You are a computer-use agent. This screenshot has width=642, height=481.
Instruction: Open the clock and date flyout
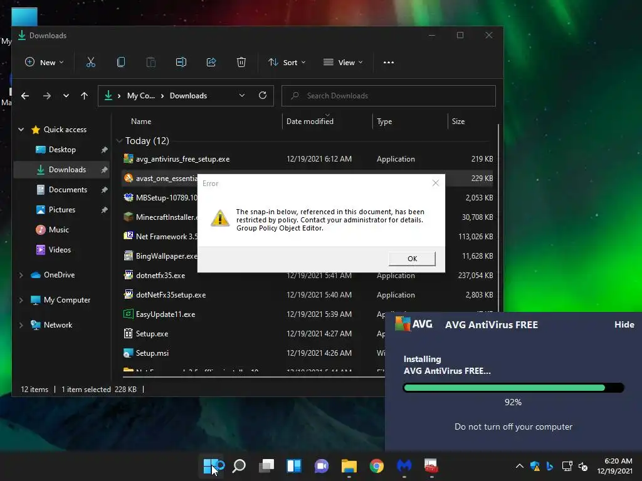tap(614, 466)
